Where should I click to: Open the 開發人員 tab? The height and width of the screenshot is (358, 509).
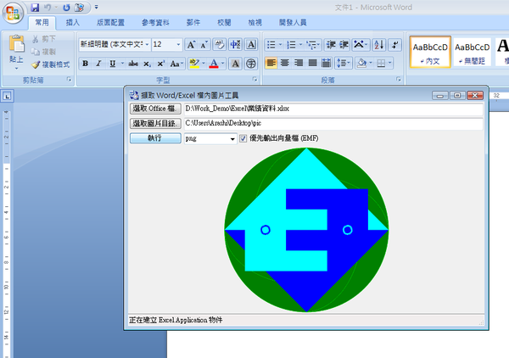click(x=293, y=22)
